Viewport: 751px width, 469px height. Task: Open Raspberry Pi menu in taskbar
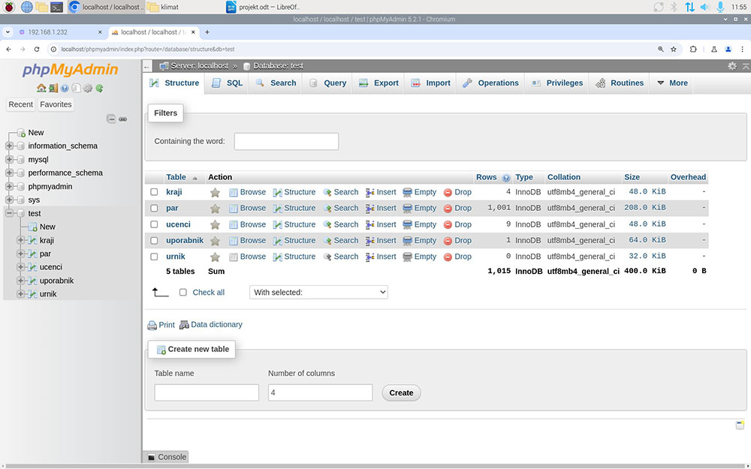(9, 7)
